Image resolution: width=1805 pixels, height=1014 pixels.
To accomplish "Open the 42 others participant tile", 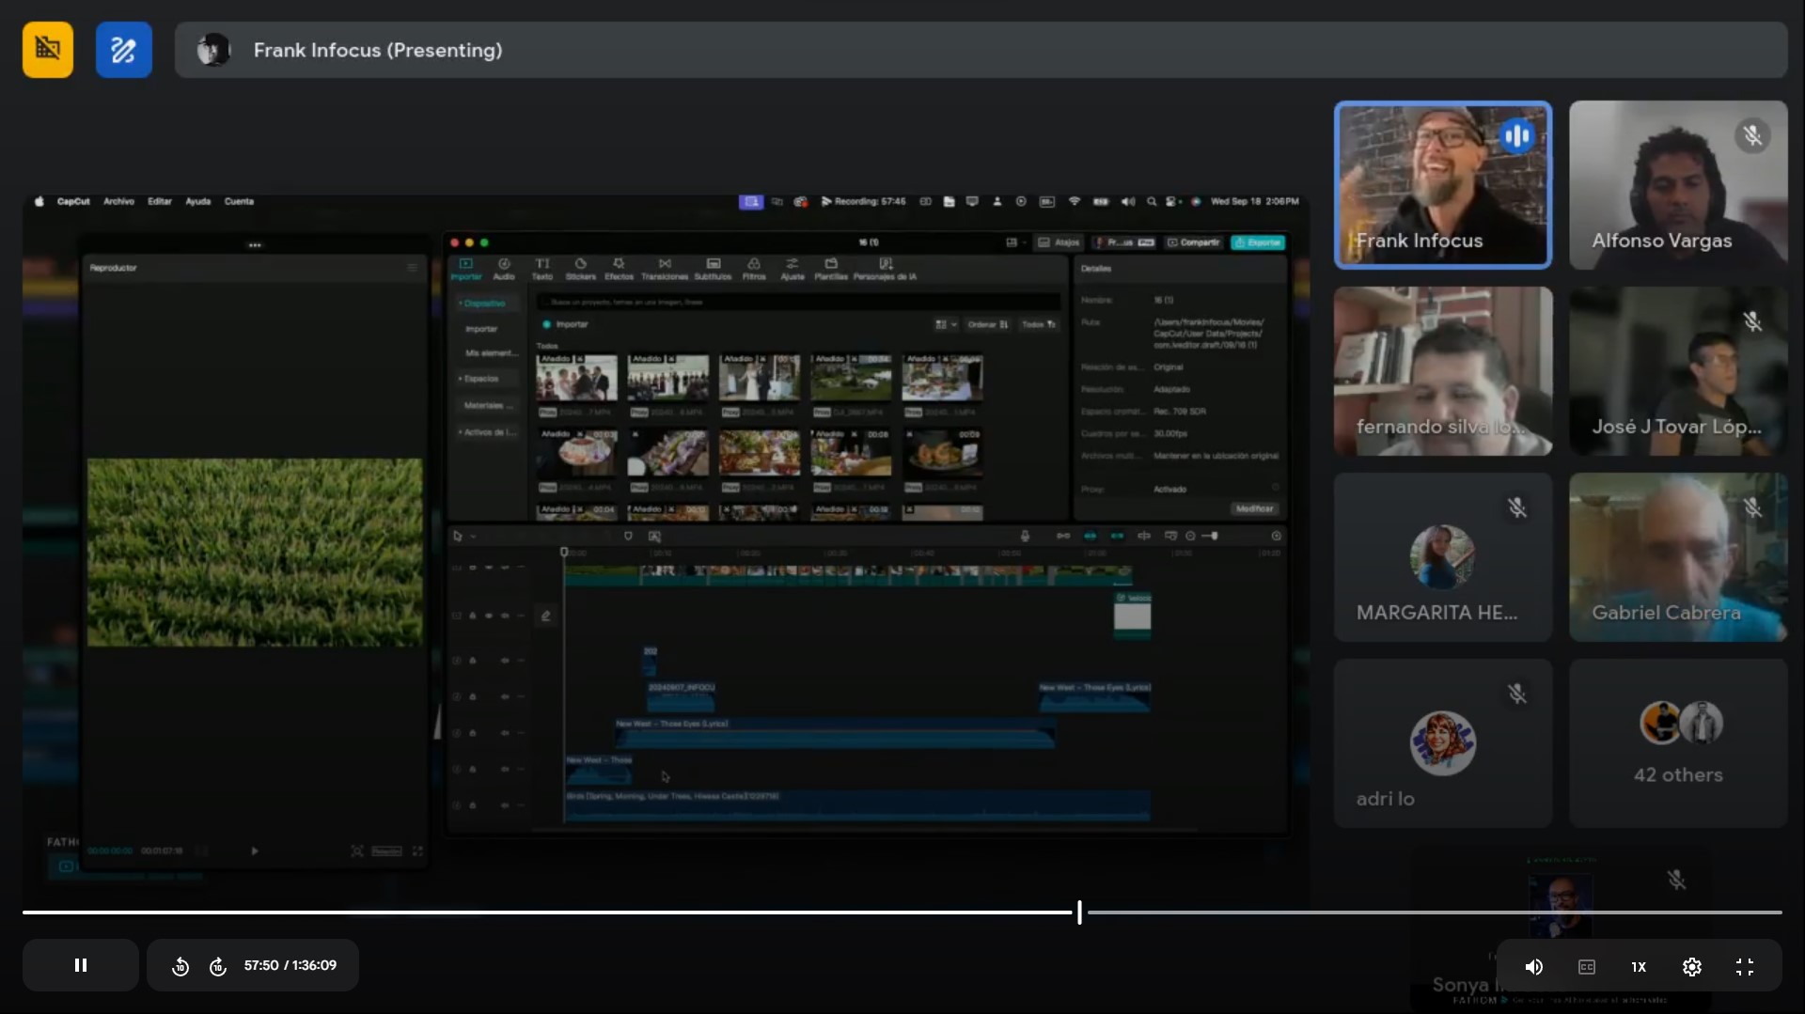I will point(1678,742).
